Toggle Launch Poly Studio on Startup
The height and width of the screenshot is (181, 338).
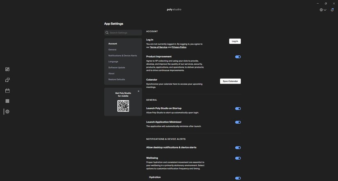coord(238,109)
